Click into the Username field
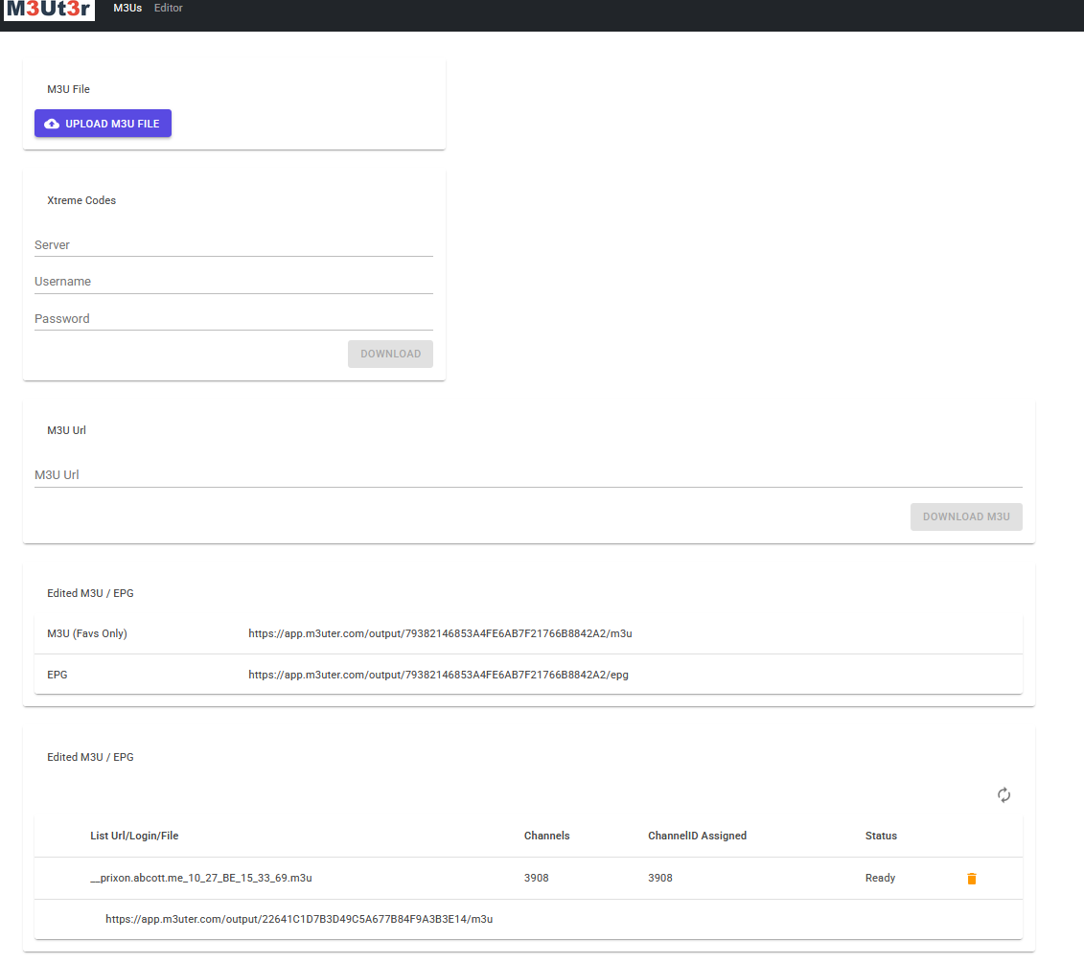This screenshot has width=1084, height=963. pyautogui.click(x=233, y=282)
